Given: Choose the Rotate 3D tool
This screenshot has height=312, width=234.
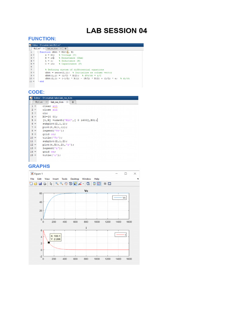Looking at the screenshot, I should tap(71, 184).
